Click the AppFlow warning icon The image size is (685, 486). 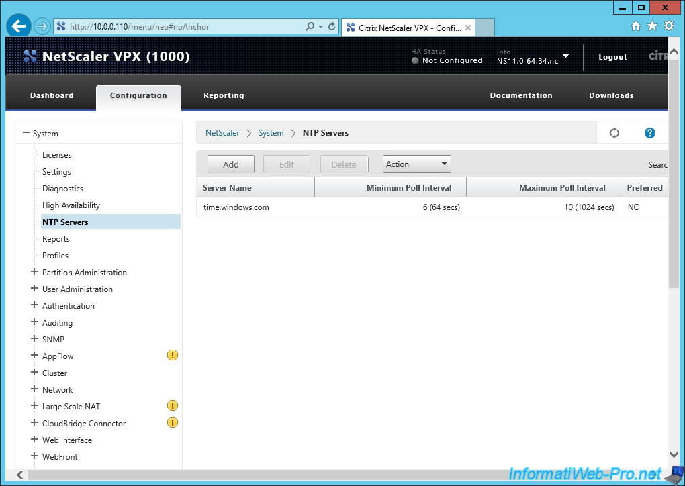pos(173,356)
